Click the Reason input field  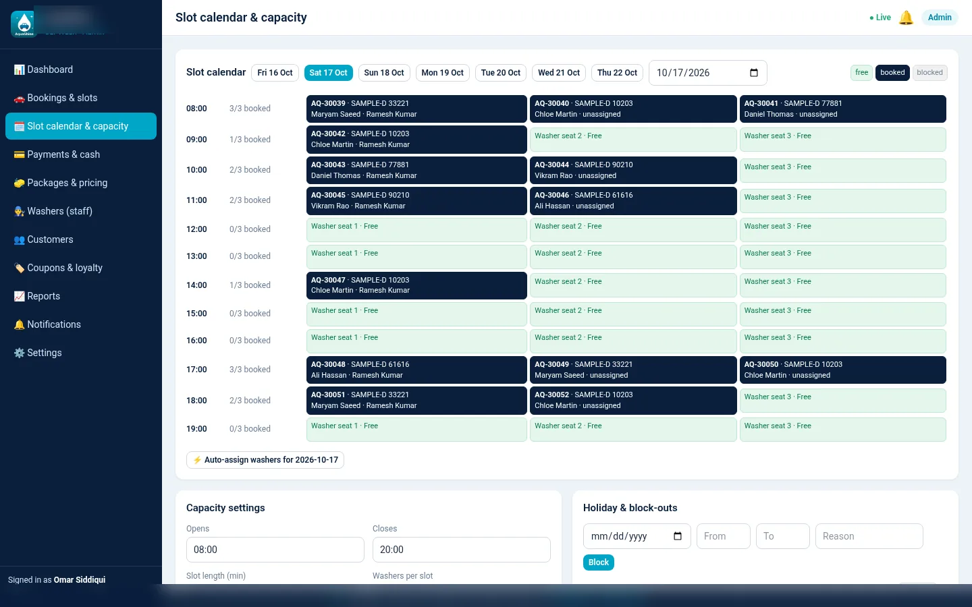(869, 536)
